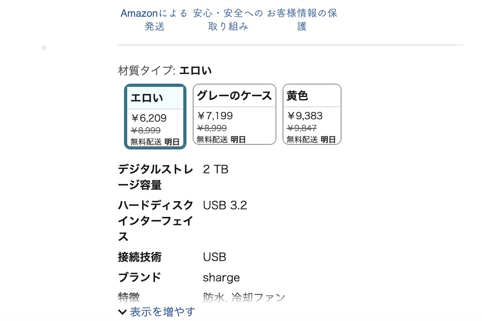Open the Amazonによる発送 link
Screen dimensions: 482x321
pyautogui.click(x=154, y=19)
